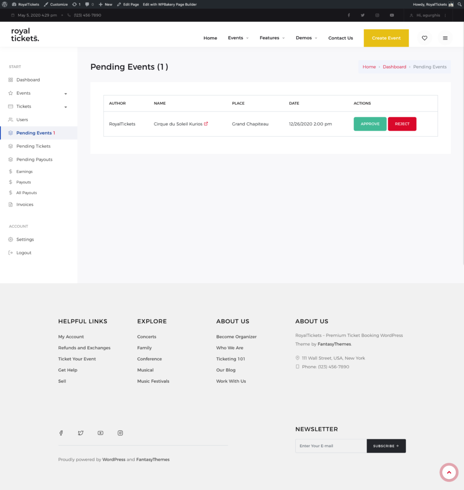Open the Refunds and Exchanges footer link

(x=84, y=348)
